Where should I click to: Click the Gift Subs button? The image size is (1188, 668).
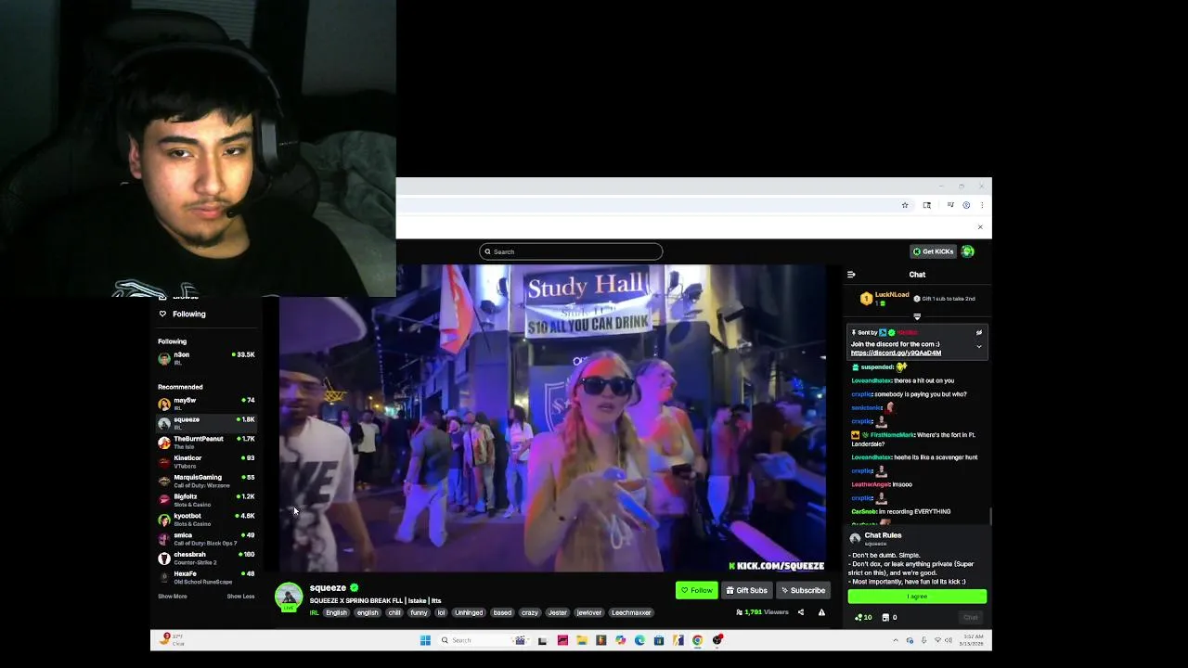[747, 590]
